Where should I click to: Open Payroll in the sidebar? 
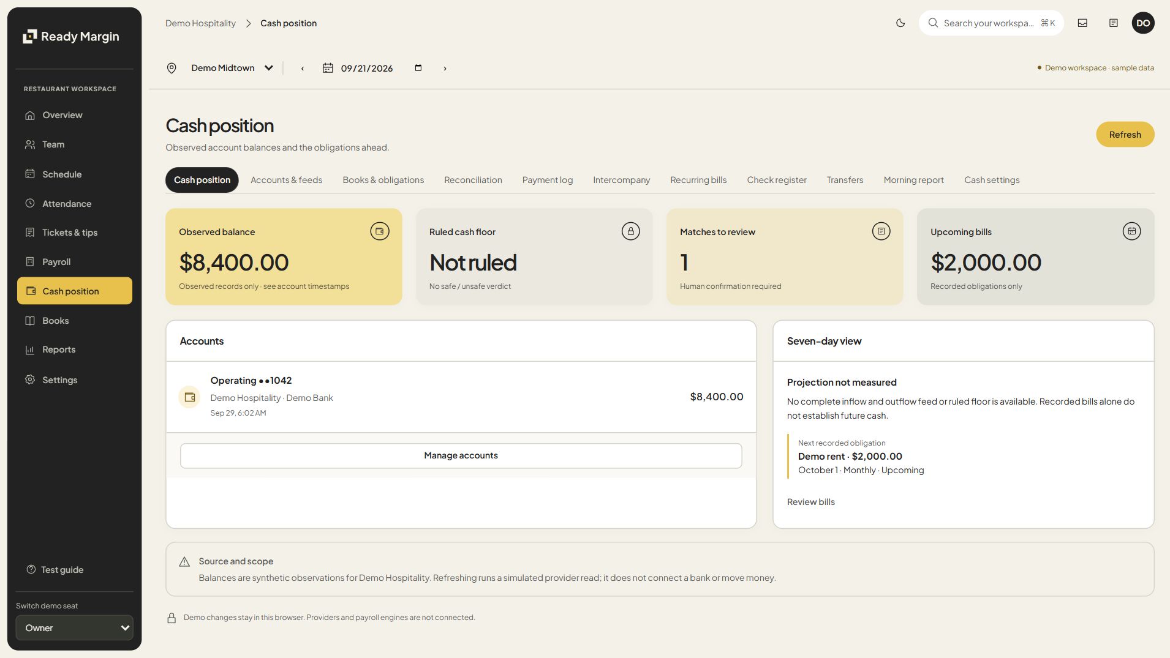(x=74, y=262)
